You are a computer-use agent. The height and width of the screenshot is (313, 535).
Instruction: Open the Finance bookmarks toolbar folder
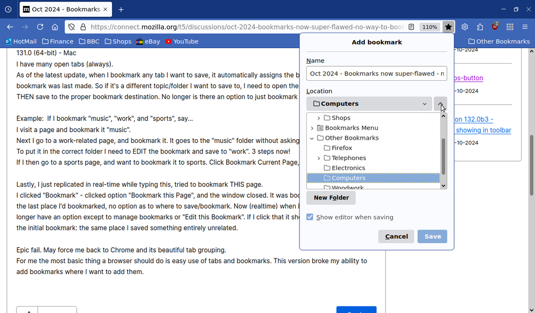(58, 41)
